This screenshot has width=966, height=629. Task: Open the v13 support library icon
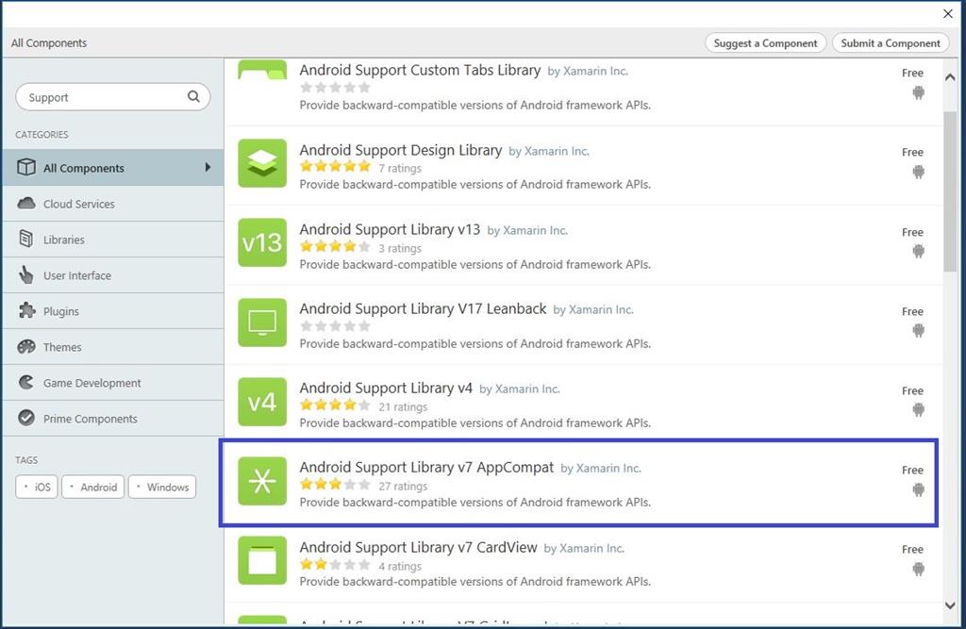pos(262,242)
